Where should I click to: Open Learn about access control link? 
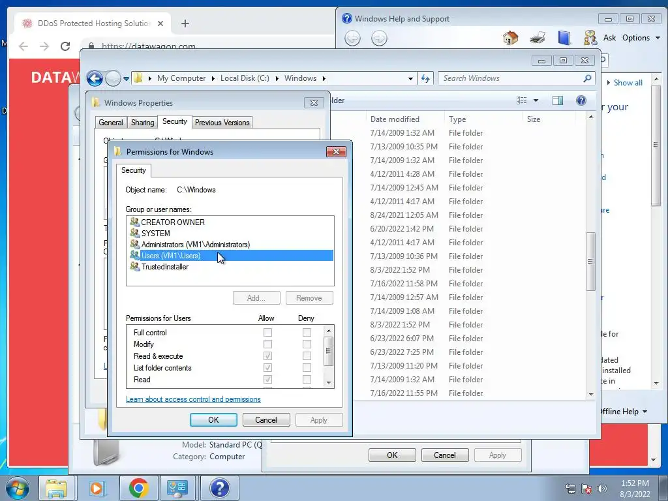(x=193, y=399)
